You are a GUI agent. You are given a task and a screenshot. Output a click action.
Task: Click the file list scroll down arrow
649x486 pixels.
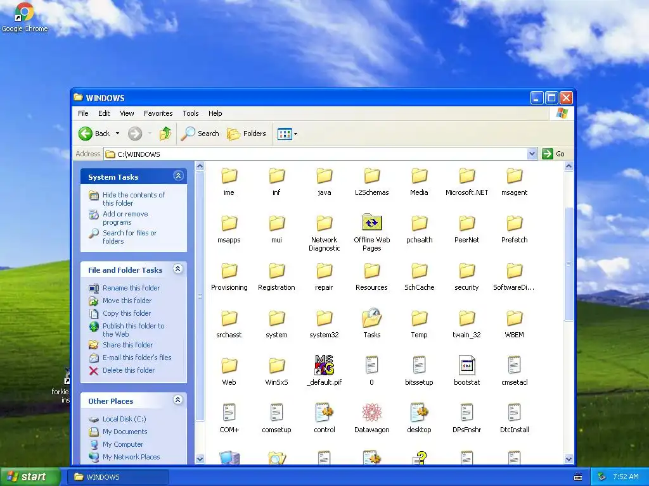(x=569, y=459)
